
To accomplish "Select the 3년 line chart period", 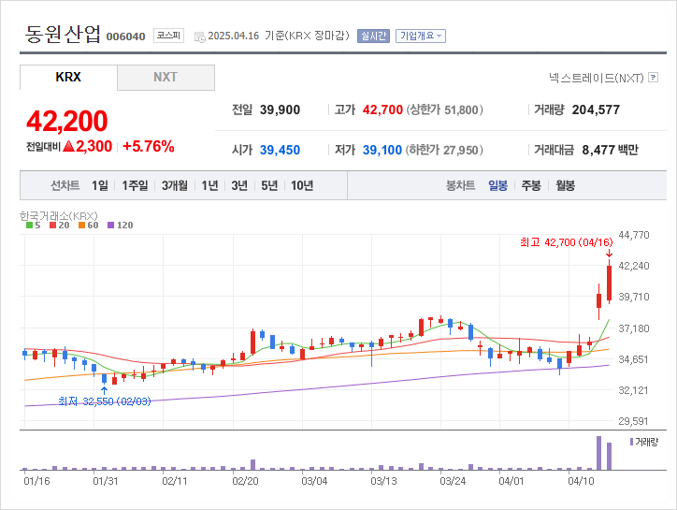I will [239, 186].
